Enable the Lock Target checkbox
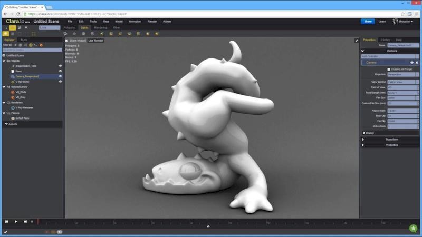The height and width of the screenshot is (237, 422). tap(389, 69)
